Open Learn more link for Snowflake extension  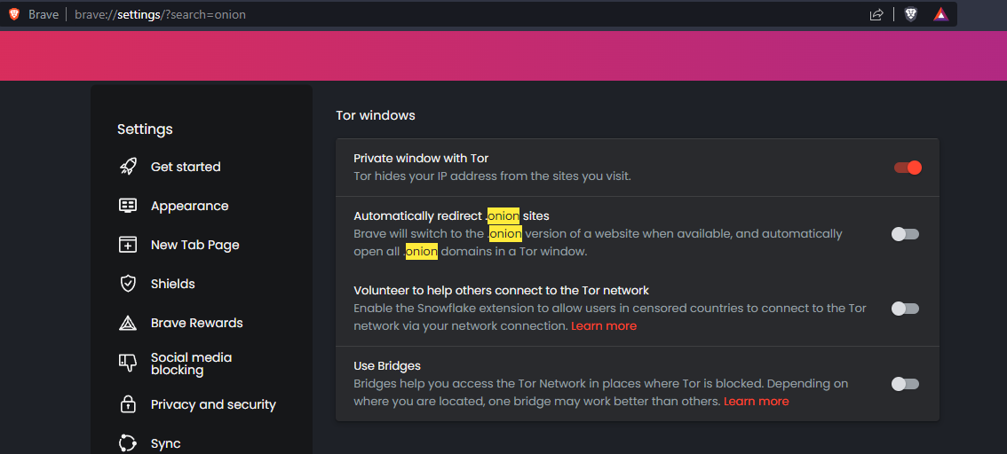click(x=604, y=325)
